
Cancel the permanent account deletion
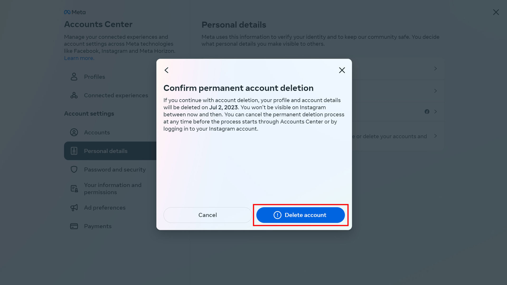coord(208,215)
